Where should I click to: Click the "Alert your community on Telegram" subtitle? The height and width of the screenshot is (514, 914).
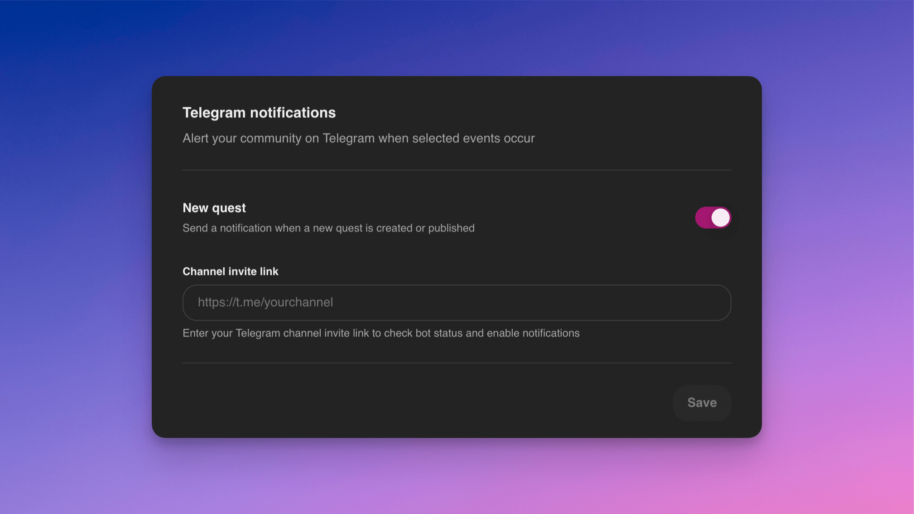point(358,138)
